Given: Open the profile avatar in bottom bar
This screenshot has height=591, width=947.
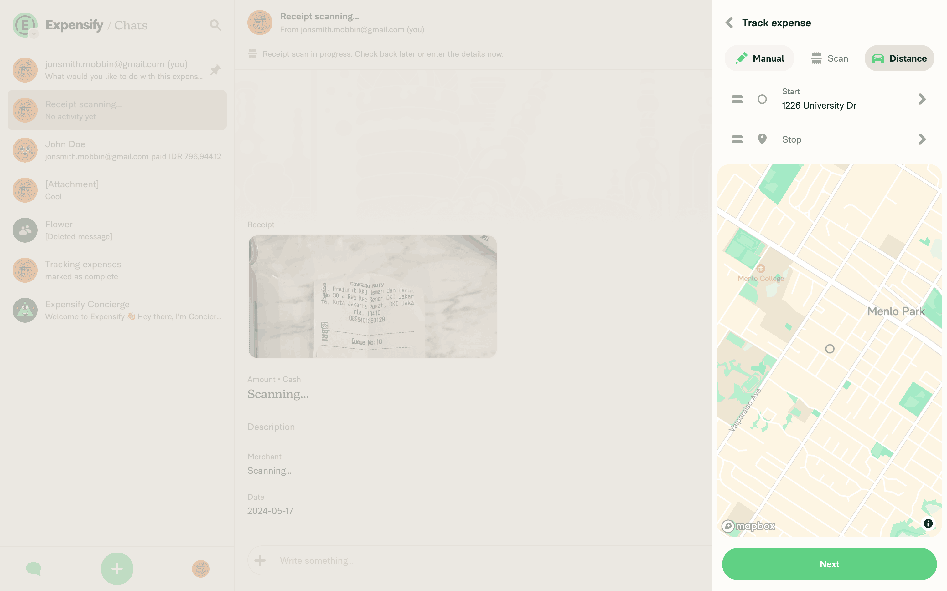Looking at the screenshot, I should point(200,568).
